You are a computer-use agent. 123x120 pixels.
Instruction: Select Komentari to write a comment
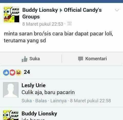click(92, 59)
